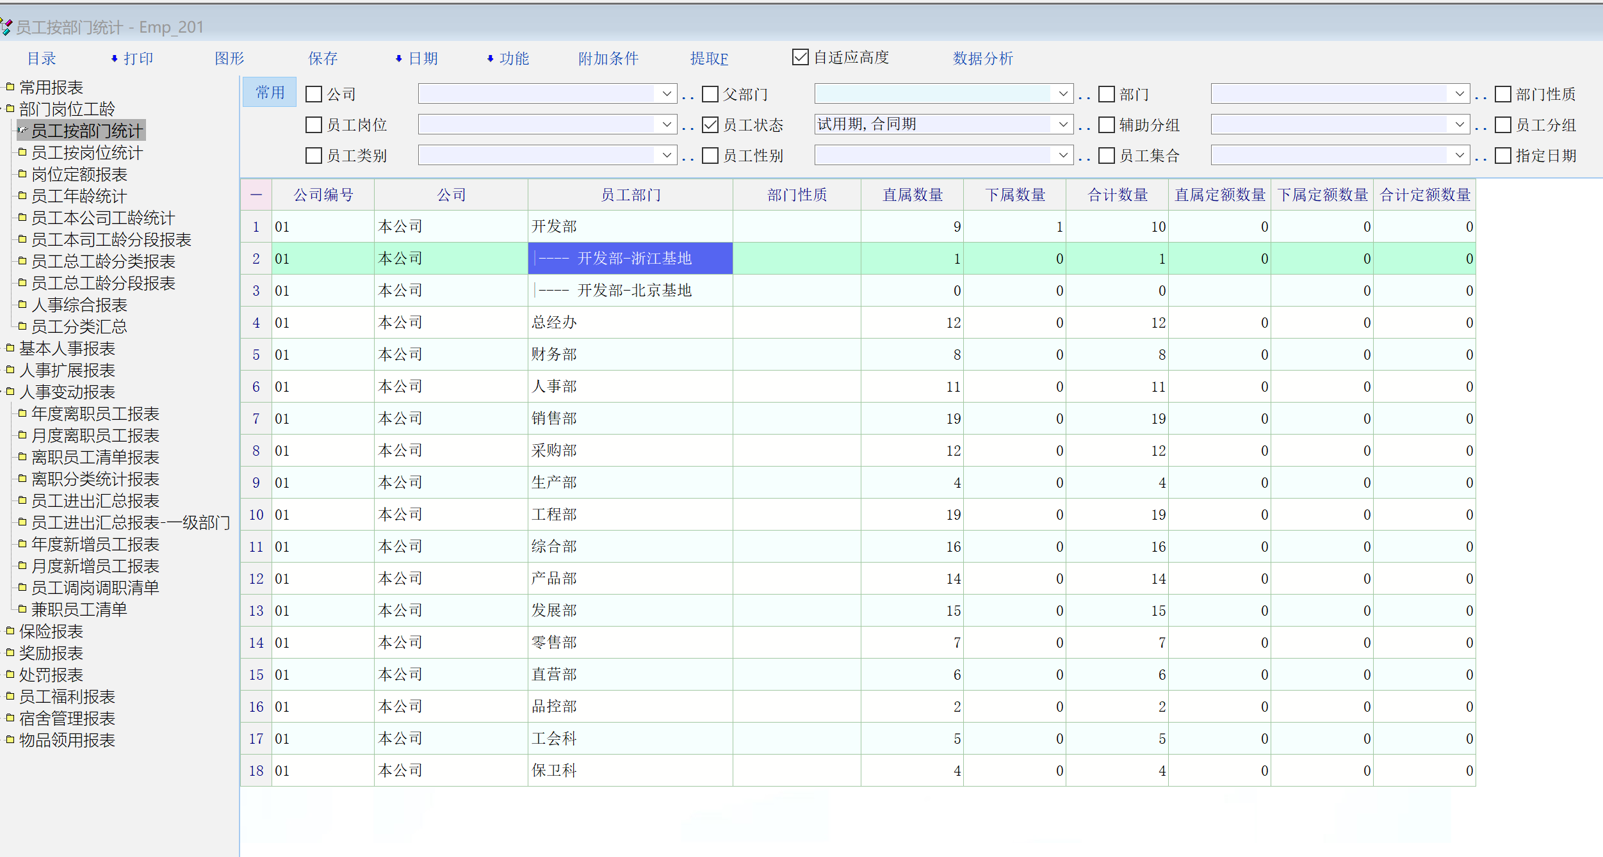
Task: Select the 常用 tab
Action: click(x=270, y=93)
